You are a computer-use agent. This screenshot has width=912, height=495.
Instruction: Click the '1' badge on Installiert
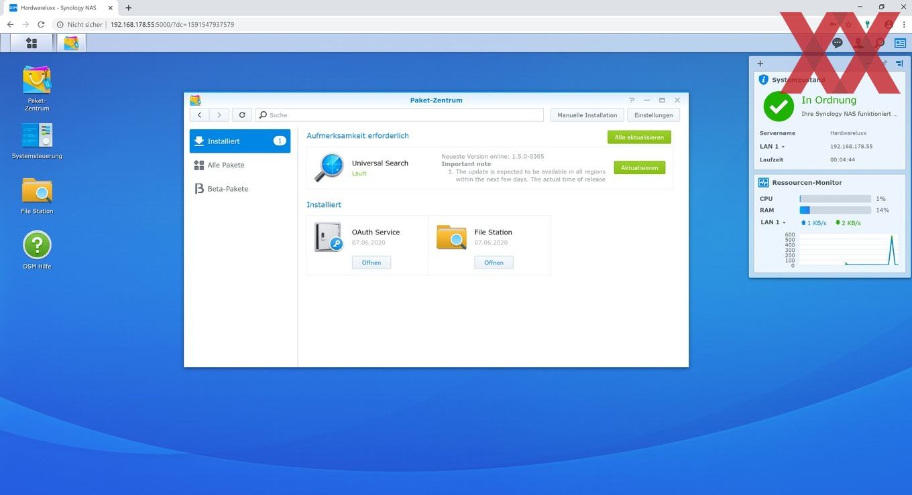(x=280, y=141)
